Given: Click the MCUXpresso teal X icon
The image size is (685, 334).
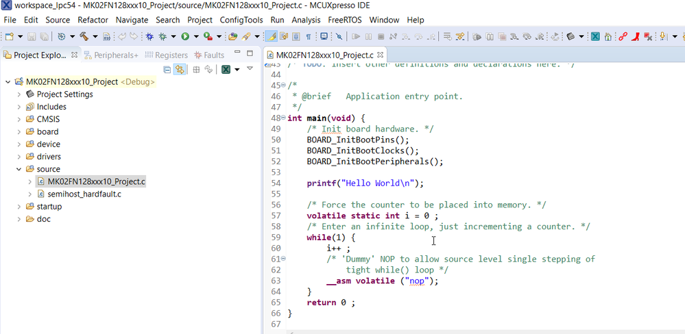Looking at the screenshot, I should click(x=595, y=37).
